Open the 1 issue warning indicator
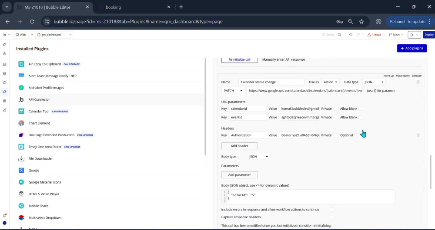Viewport: 435px width, 230px height. pos(374,35)
